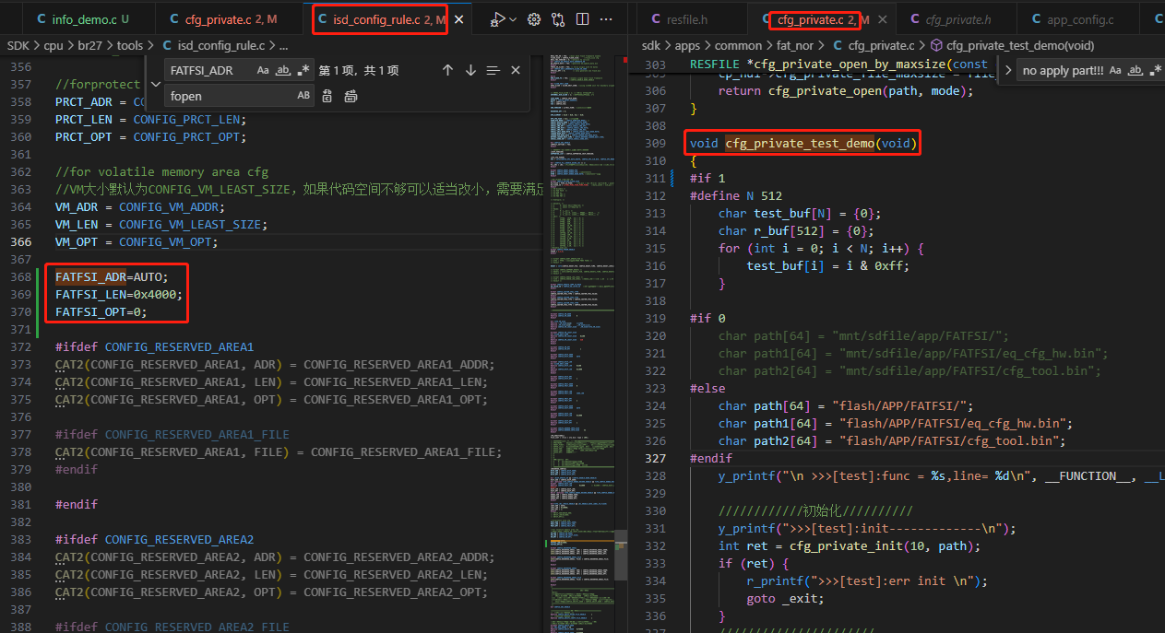Toggle Match Case in FATFSI_ADR search
The height and width of the screenshot is (633, 1165).
263,70
